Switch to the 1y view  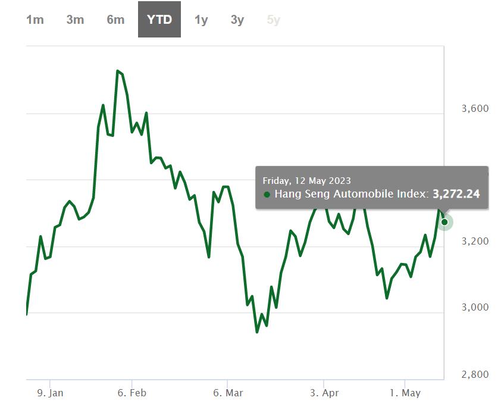201,19
